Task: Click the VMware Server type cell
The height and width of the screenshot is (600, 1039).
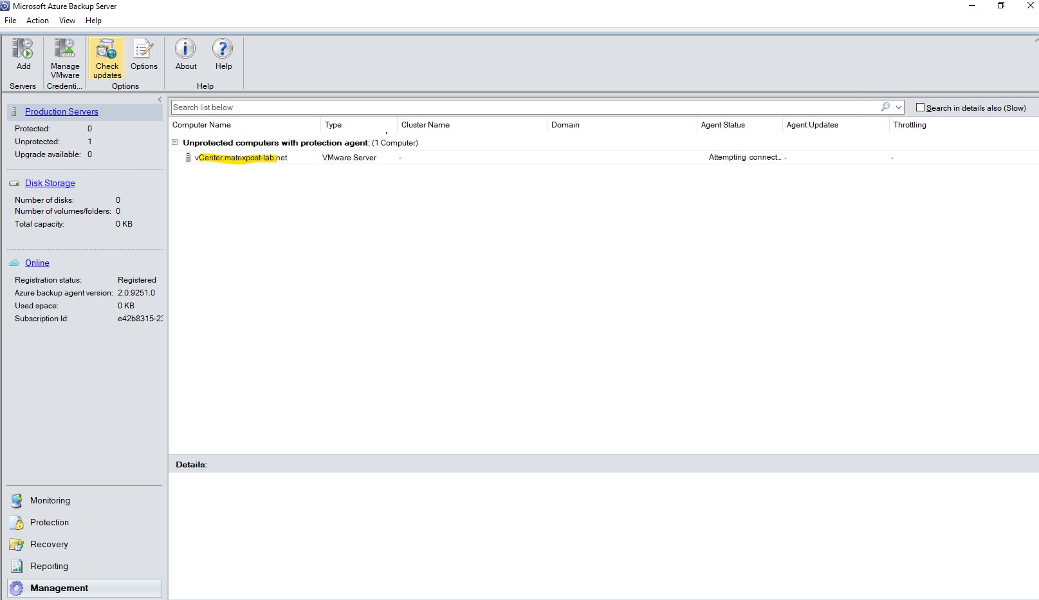Action: (x=349, y=158)
